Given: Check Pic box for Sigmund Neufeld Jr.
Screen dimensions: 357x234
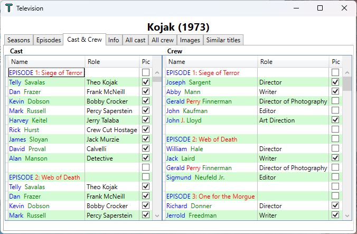Looking at the screenshot, I should pyautogui.click(x=335, y=177).
